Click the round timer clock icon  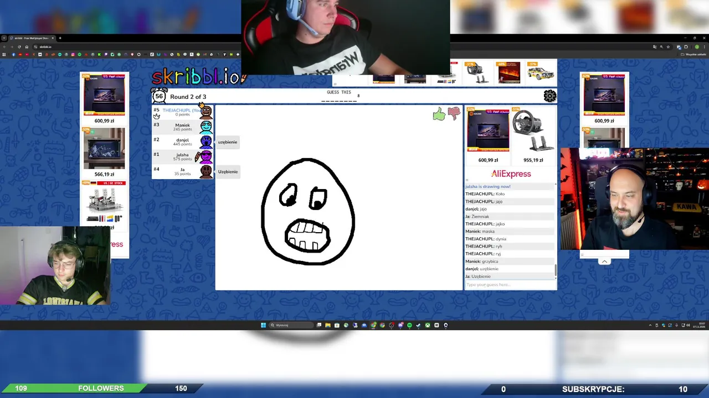[159, 96]
